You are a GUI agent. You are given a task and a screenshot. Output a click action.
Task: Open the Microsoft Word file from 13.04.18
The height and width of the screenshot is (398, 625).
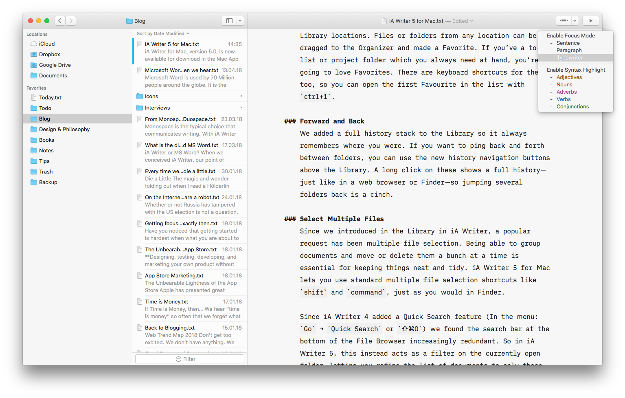[190, 77]
